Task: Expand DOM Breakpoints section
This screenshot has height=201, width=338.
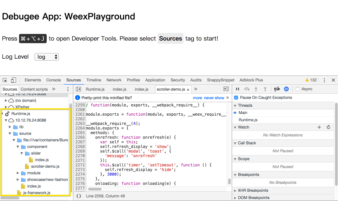Action: coord(235,198)
